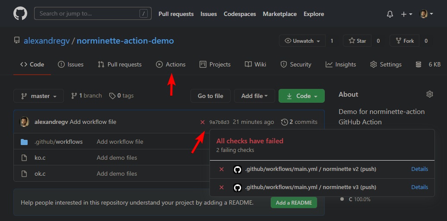This screenshot has width=447, height=221.
Task: Click the database repository size icon
Action: pos(418,64)
